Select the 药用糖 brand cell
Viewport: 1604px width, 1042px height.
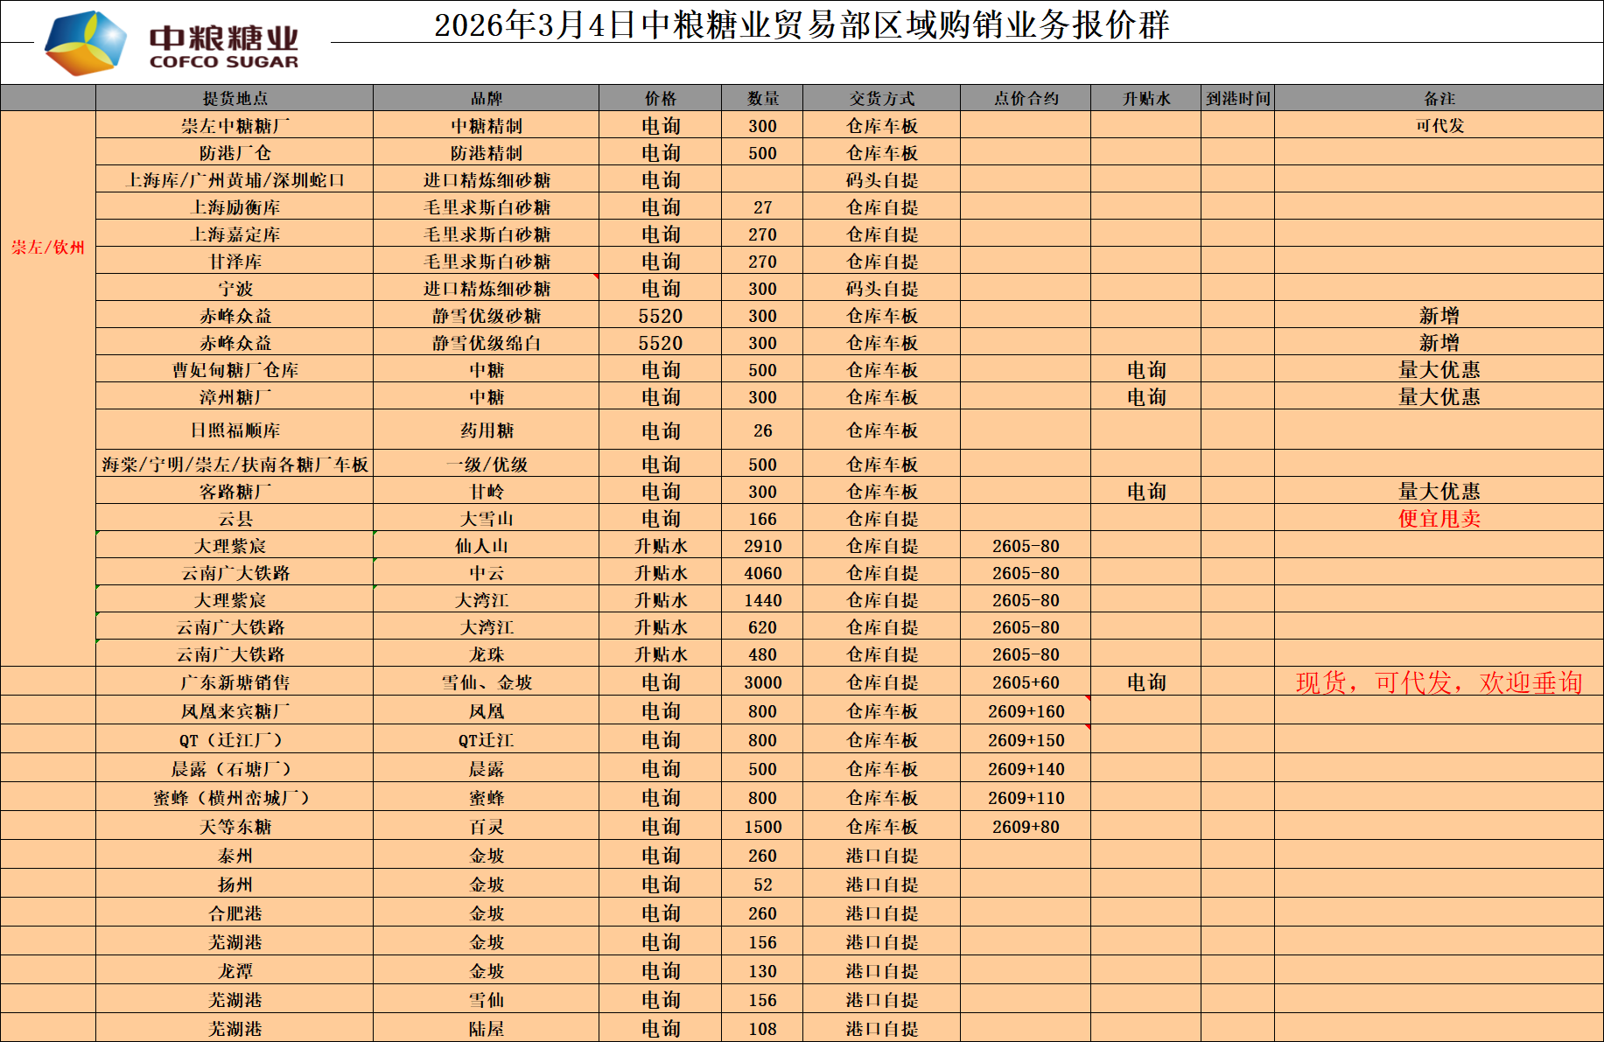pos(486,430)
